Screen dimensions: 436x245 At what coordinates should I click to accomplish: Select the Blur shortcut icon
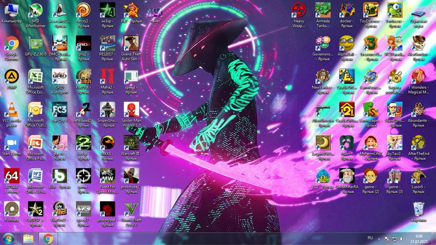coord(59,176)
